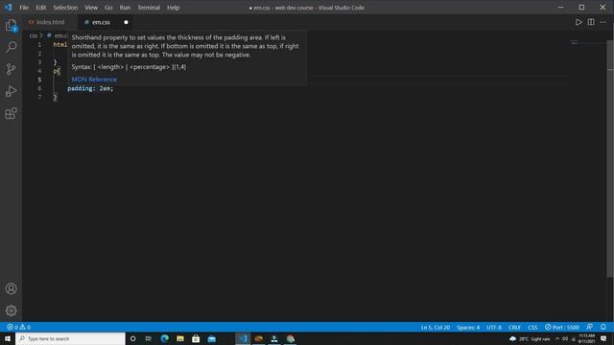Follow the MDN Reference link in tooltip
The width and height of the screenshot is (614, 345).
[94, 79]
